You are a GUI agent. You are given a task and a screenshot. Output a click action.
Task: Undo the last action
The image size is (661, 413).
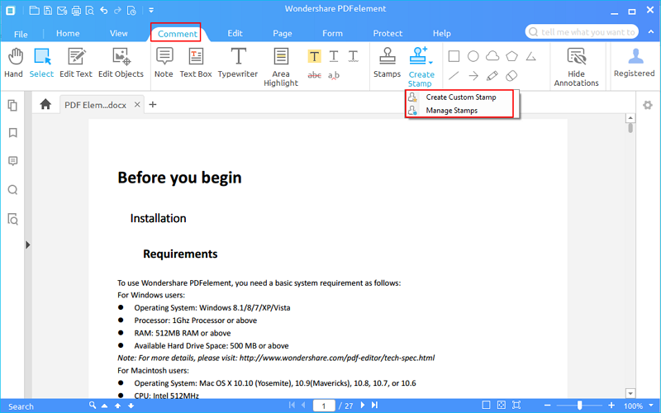pos(104,11)
